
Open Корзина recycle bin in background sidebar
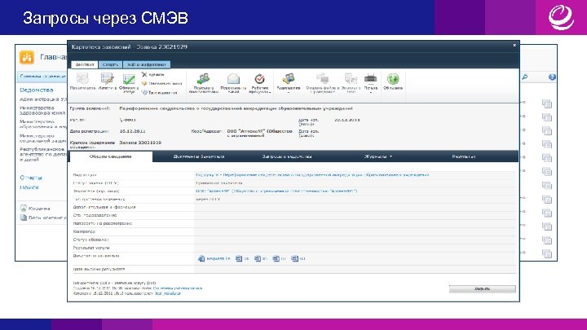(35, 208)
